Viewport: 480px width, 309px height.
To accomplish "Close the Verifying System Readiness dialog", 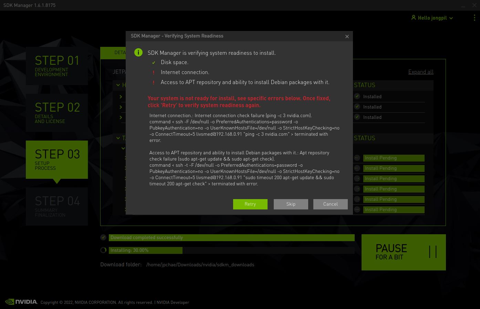I will (347, 36).
